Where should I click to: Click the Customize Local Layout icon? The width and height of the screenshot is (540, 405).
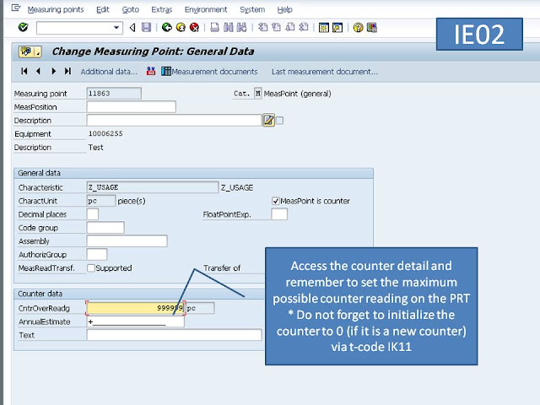click(x=372, y=27)
